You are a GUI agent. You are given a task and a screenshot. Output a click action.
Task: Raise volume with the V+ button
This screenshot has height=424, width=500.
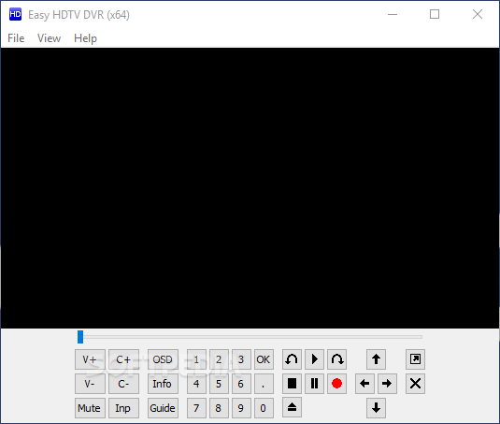click(x=90, y=359)
